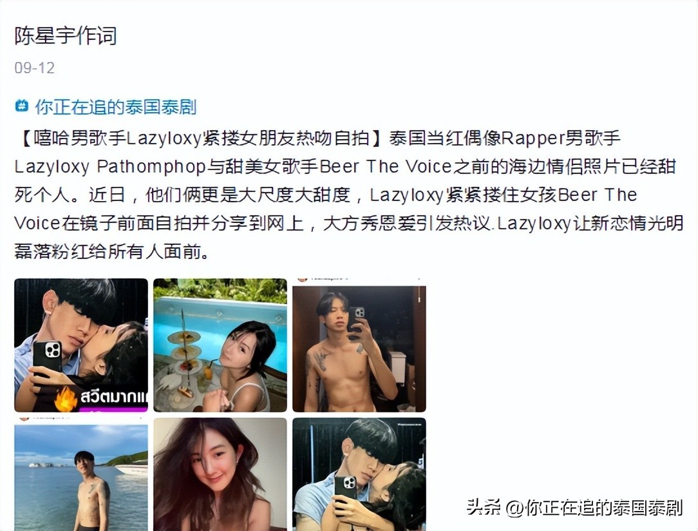The height and width of the screenshot is (531, 698).
Task: Open the bottom-right couple mirror selfie photo
Action: coord(359,474)
